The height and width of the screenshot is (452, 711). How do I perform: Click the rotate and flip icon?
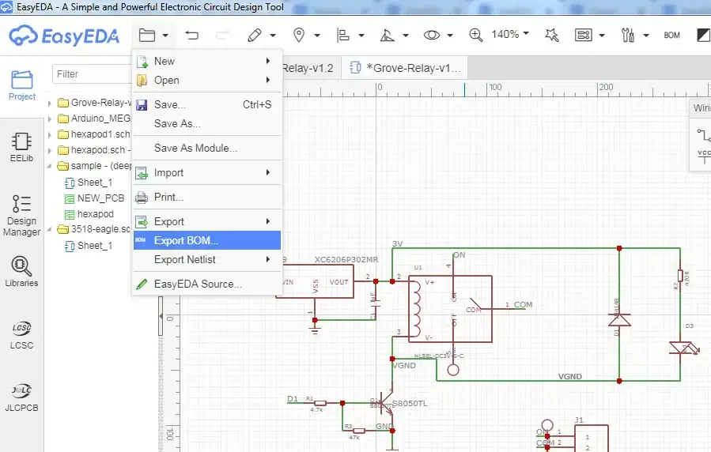(x=387, y=36)
